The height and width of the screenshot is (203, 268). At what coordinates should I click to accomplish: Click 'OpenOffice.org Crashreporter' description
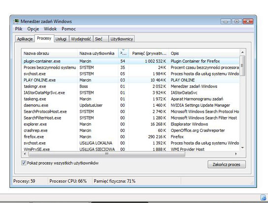198,130
